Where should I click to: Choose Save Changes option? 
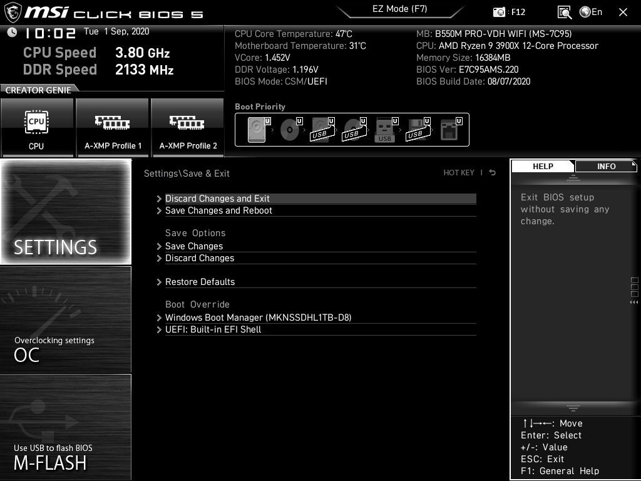(320, 246)
